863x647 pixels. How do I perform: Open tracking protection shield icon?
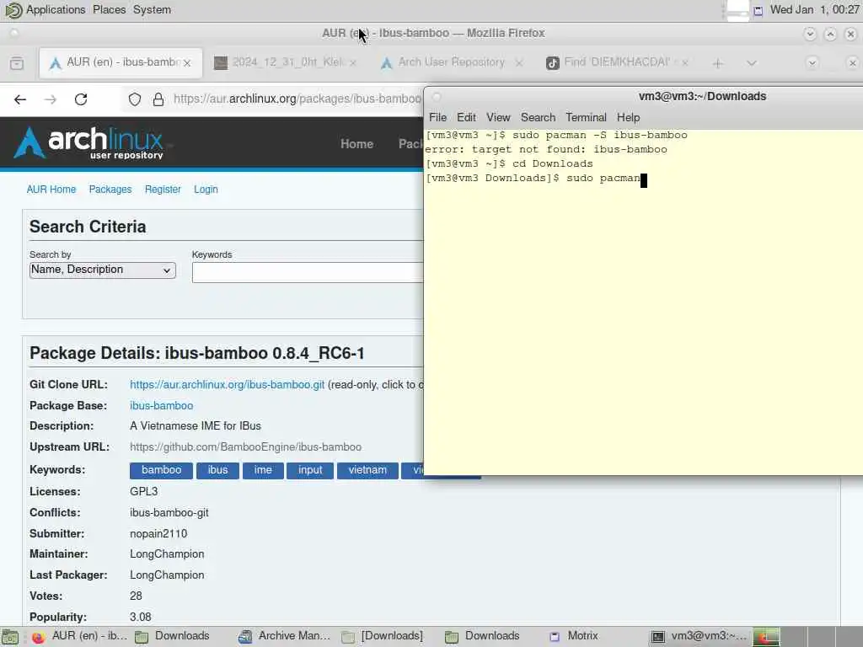pos(135,99)
